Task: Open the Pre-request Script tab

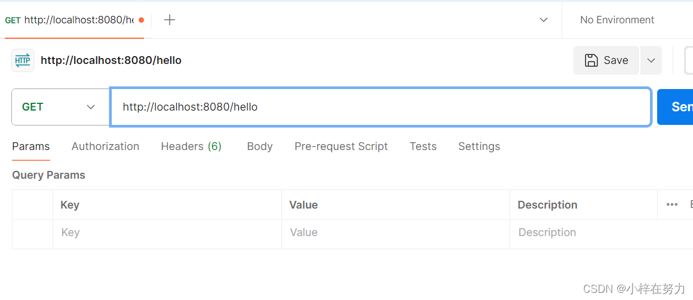Action: click(x=341, y=146)
